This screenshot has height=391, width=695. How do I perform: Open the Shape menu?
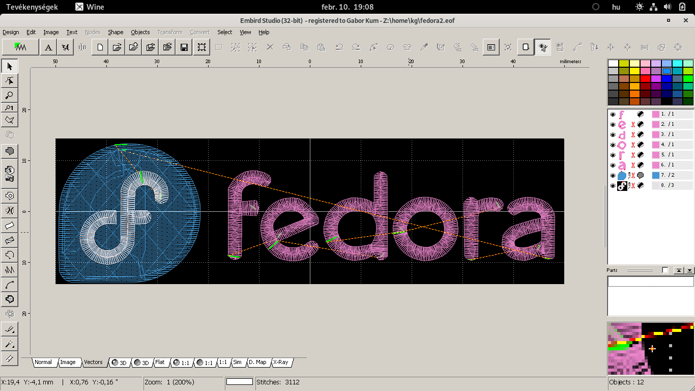point(115,32)
